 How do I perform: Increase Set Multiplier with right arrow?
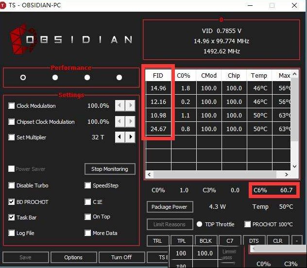(x=130, y=137)
